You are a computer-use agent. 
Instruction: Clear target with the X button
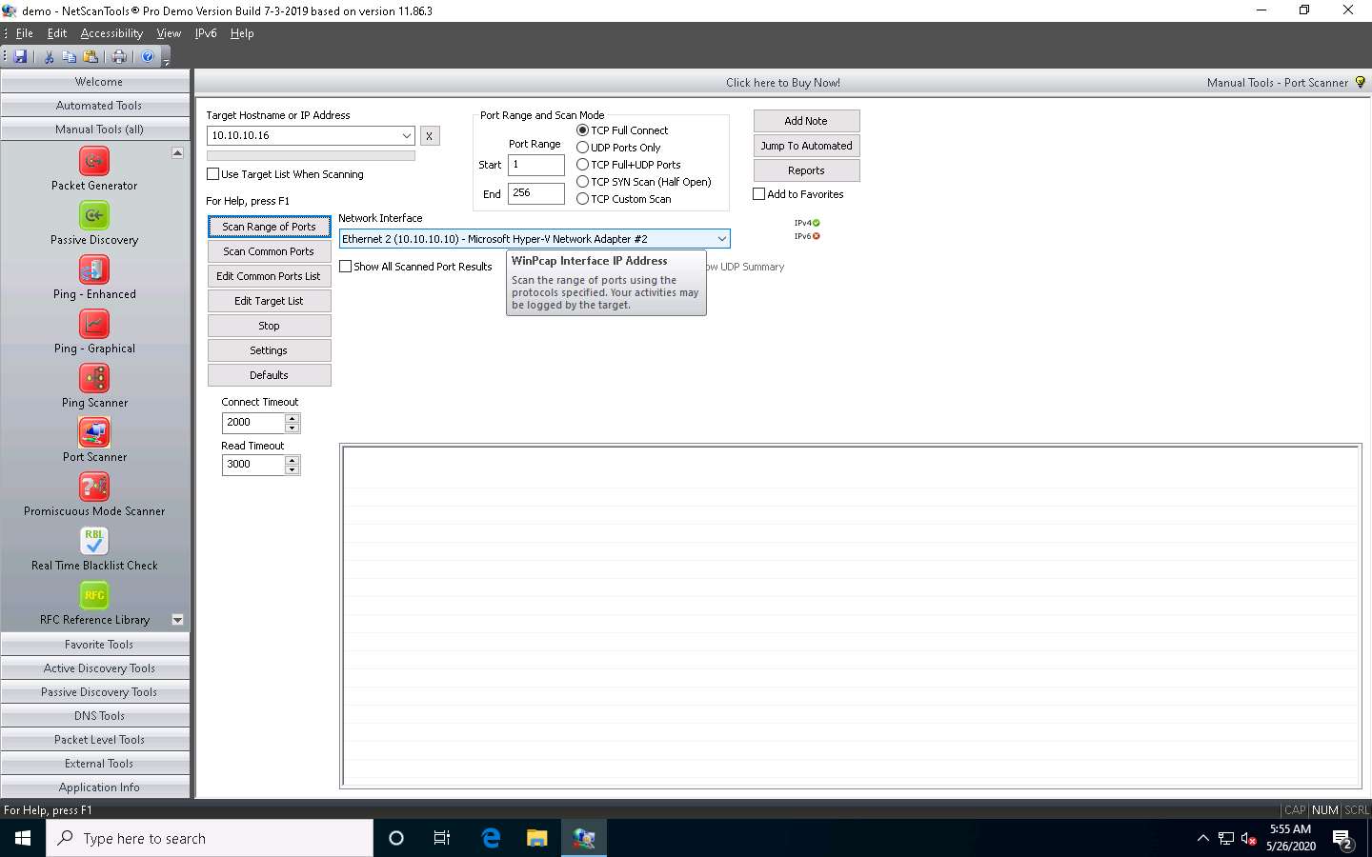[430, 136]
